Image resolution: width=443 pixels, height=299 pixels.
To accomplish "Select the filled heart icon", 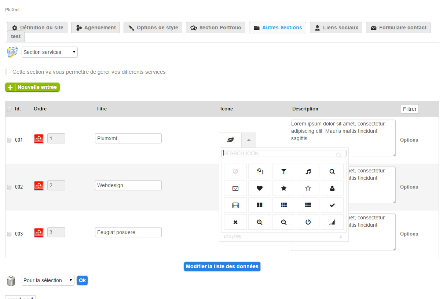I will point(259,188).
